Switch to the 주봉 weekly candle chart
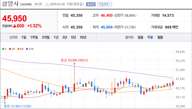This screenshot has height=109, width=192. [150, 37]
